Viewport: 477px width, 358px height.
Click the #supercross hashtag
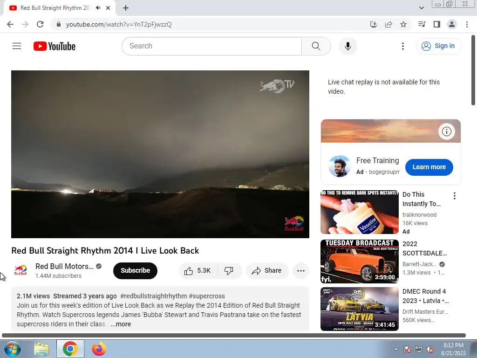(x=207, y=296)
